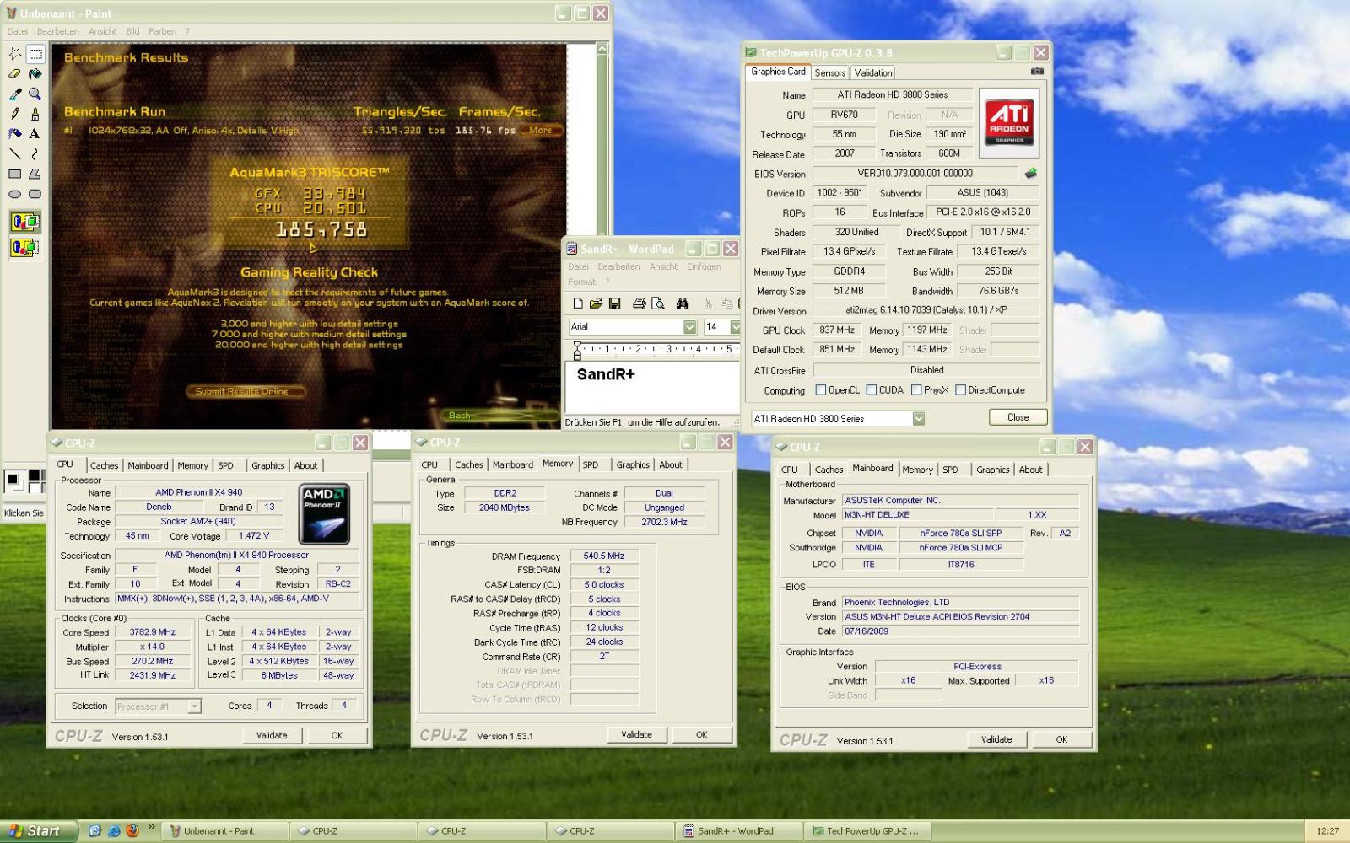Click into the WordPad text area with SandR+
Image resolution: width=1350 pixels, height=843 pixels.
pos(651,387)
